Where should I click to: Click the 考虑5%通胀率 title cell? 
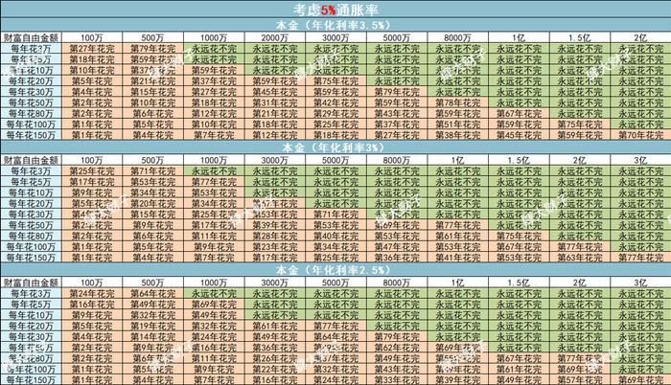pos(335,8)
